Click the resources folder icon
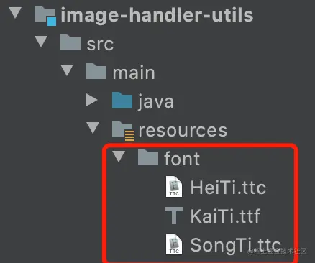 [123, 131]
